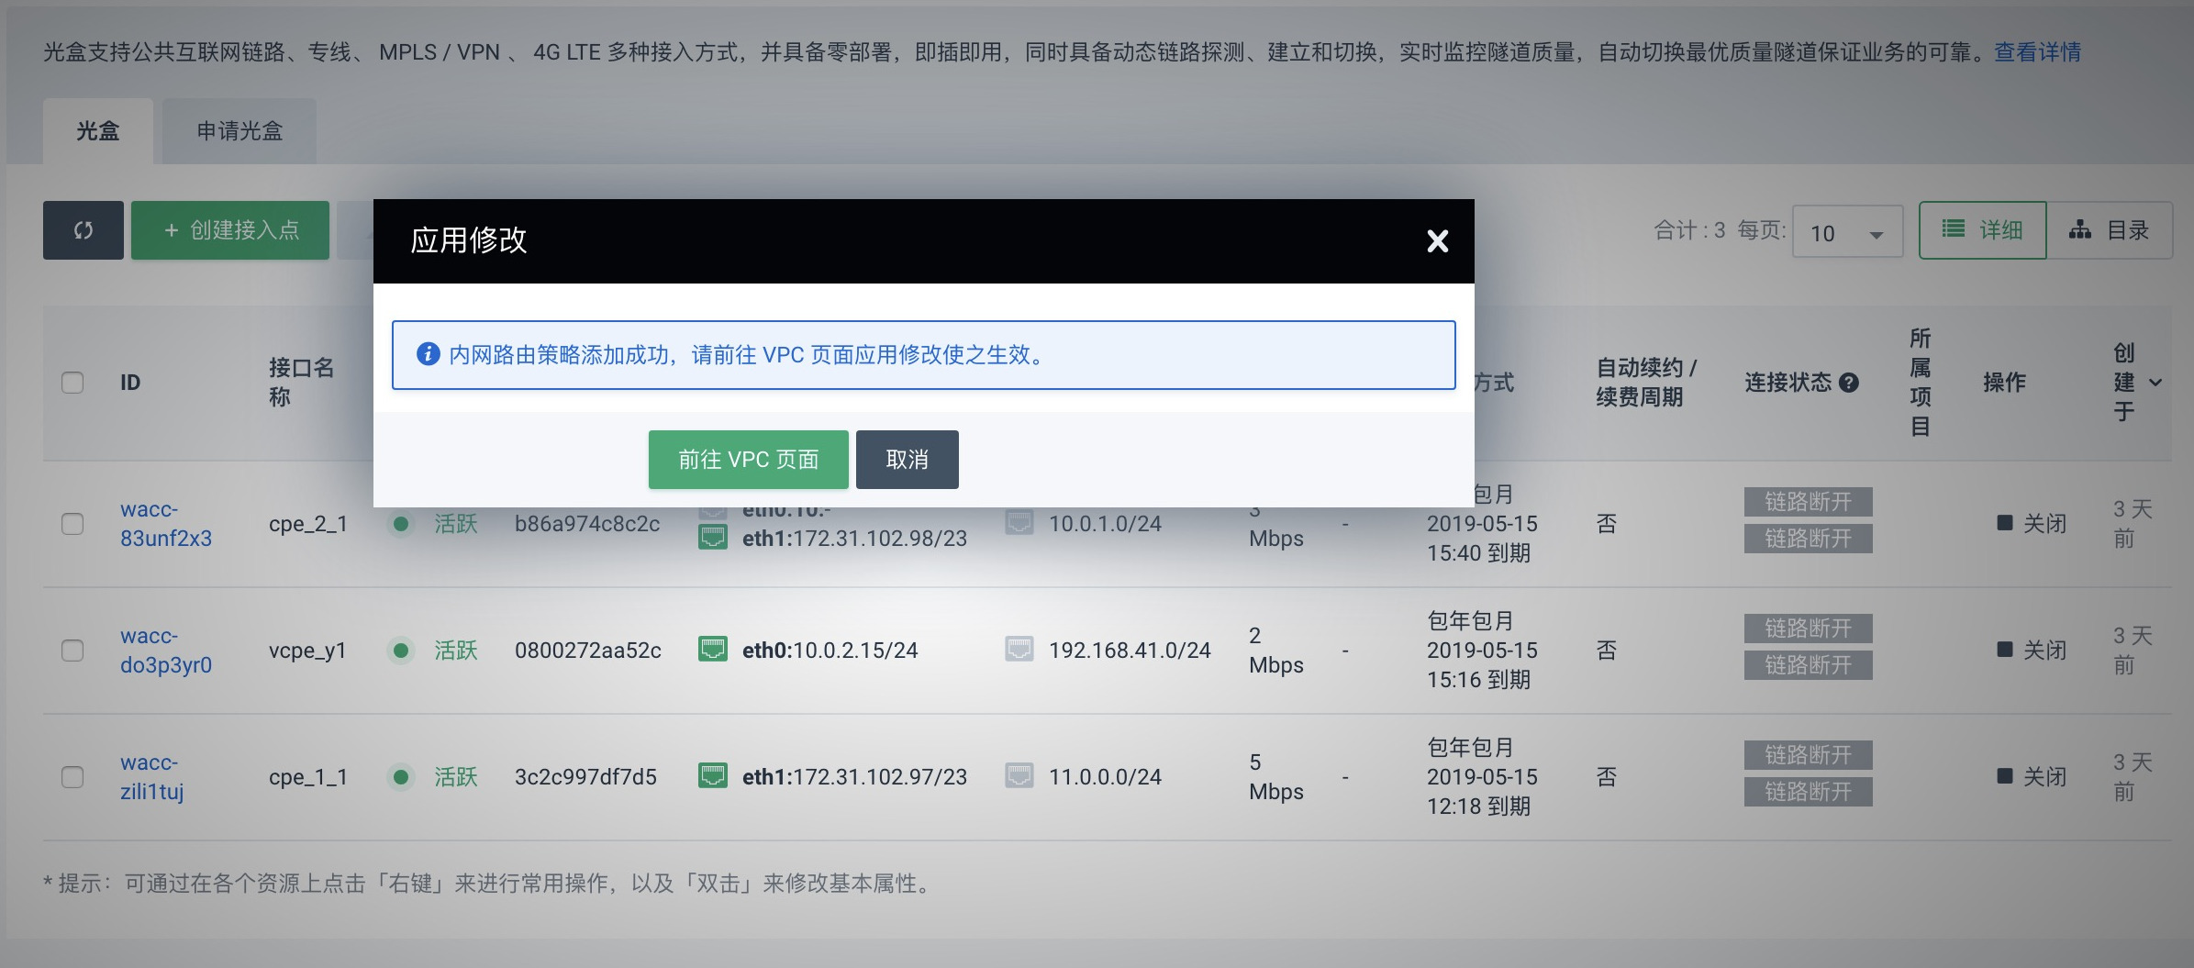Click the 自动续约 / 续费周期 column header

tap(1647, 383)
